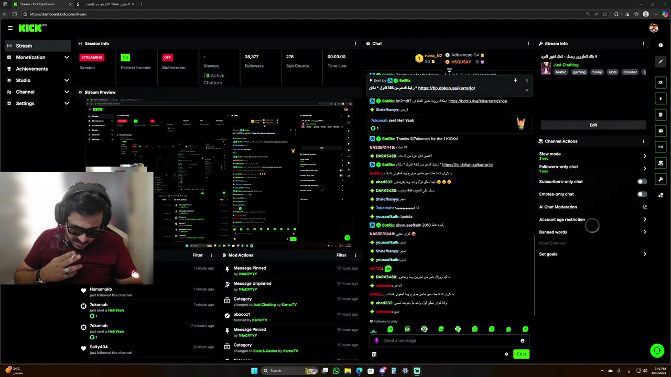Toggle the Partner Income ON indicator
The height and width of the screenshot is (377, 671).
125,58
